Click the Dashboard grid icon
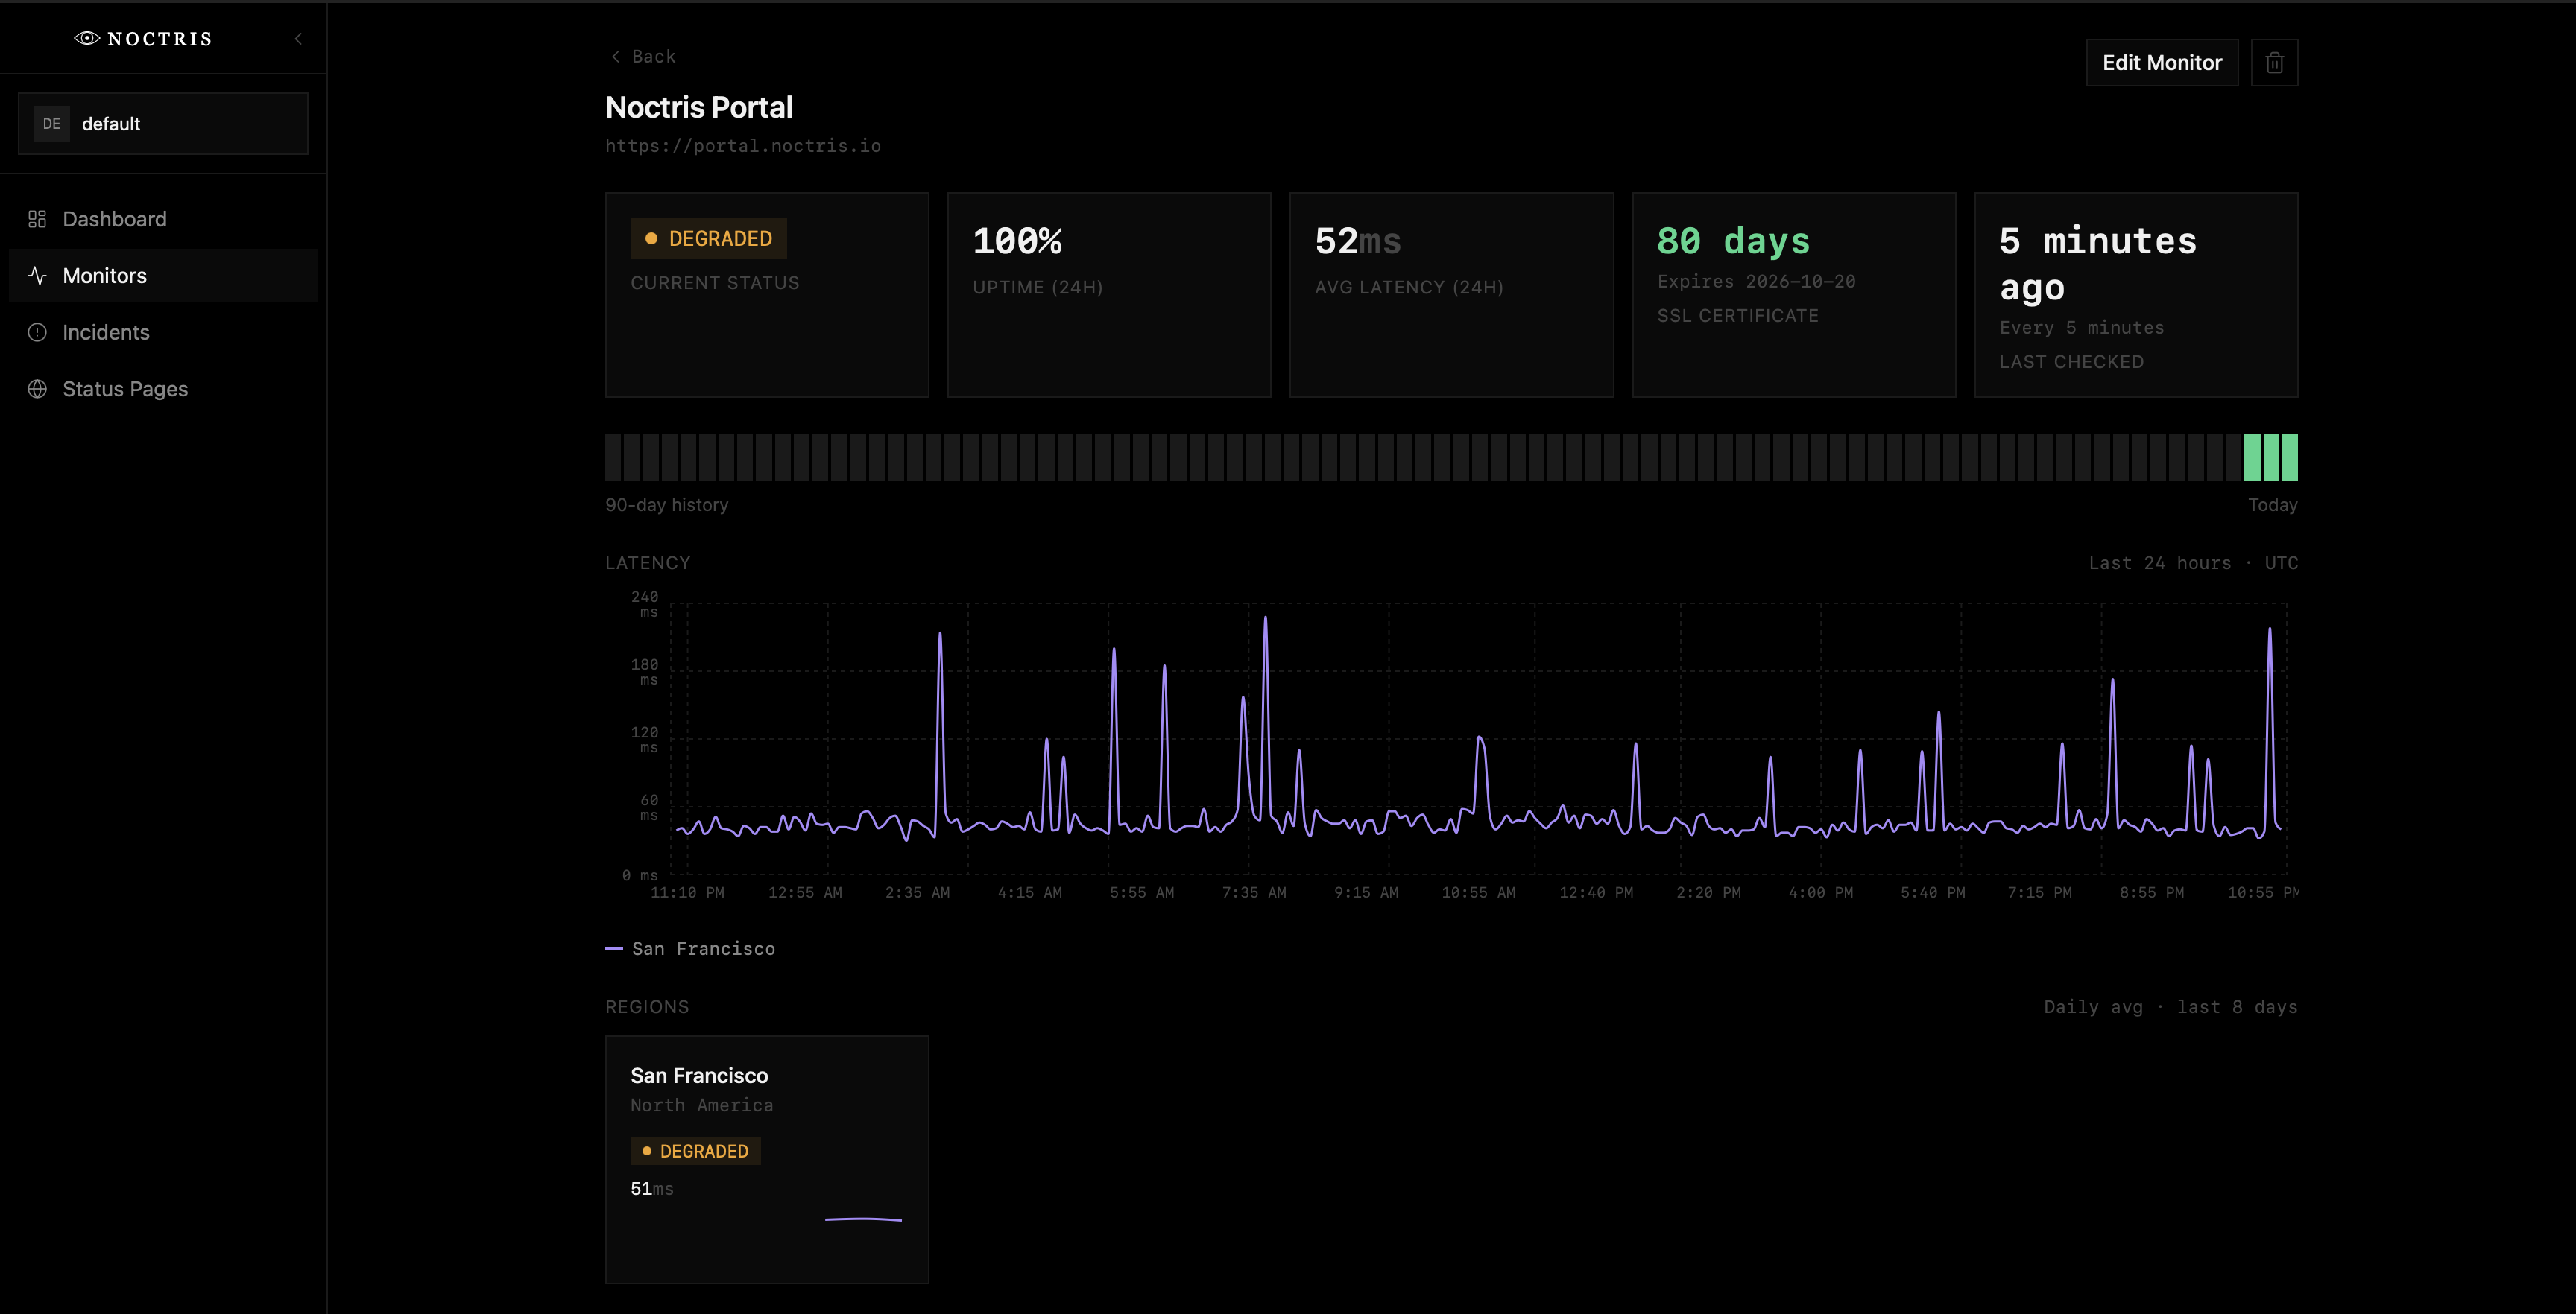 pyautogui.click(x=37, y=219)
